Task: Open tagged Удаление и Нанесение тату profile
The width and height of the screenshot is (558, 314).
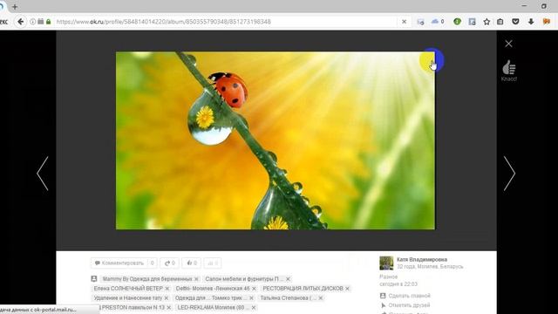Action: point(128,298)
